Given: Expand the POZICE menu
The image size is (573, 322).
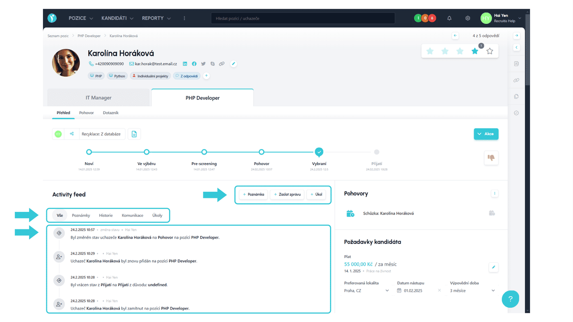Looking at the screenshot, I should 81,18.
